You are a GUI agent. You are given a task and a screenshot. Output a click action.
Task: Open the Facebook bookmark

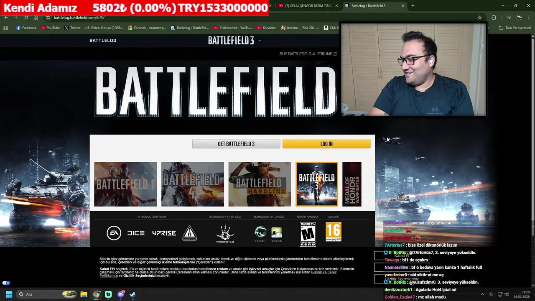click(26, 28)
